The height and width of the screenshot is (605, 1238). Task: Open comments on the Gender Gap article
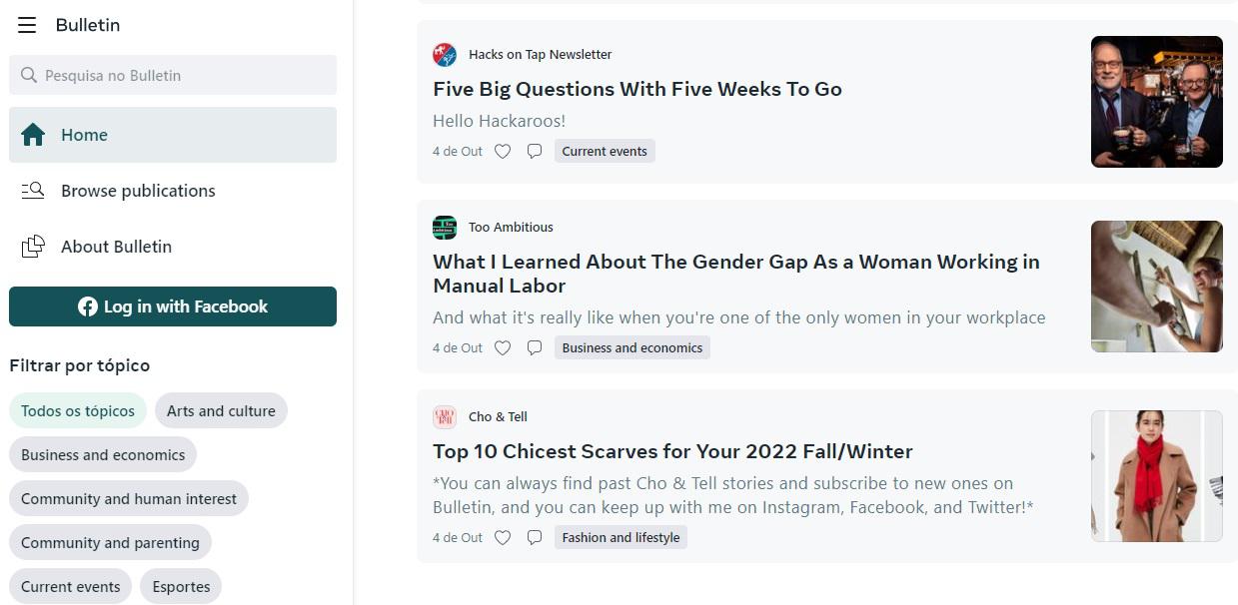click(x=535, y=348)
